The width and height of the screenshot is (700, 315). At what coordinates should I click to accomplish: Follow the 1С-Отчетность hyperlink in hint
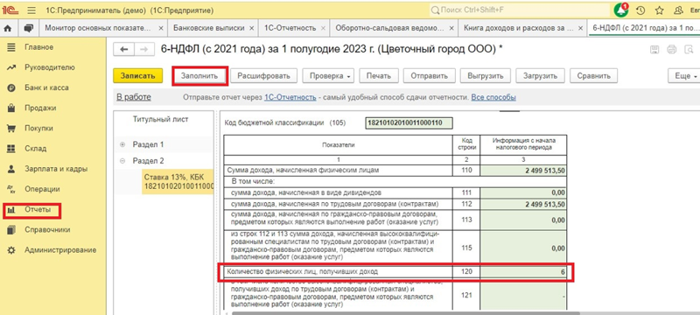pos(290,97)
